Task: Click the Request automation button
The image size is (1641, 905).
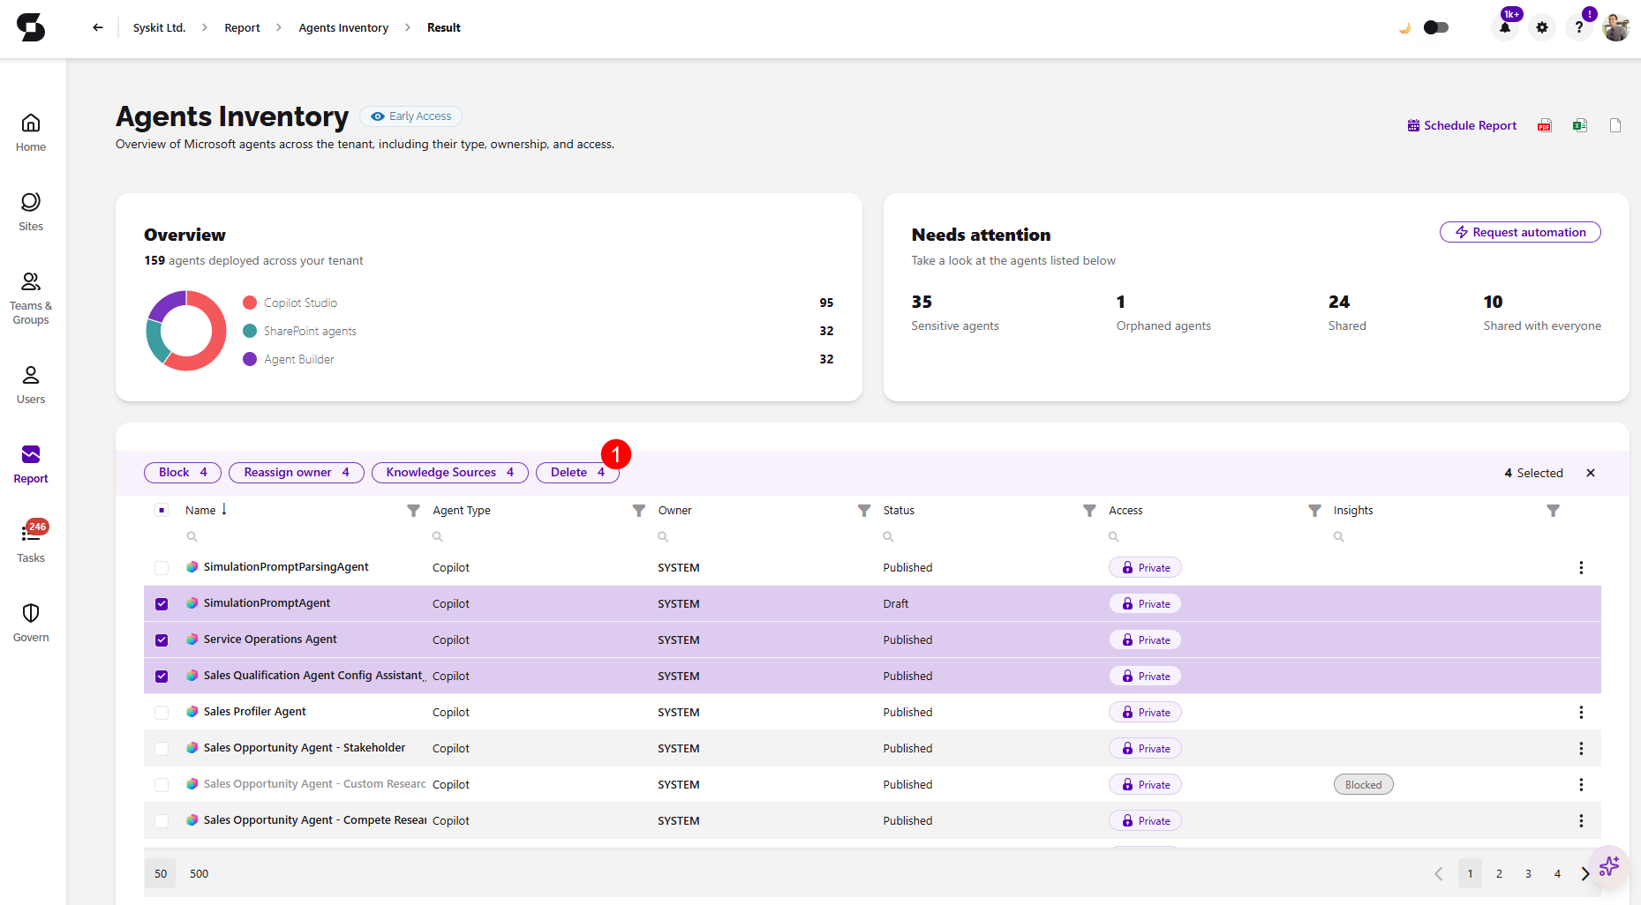Action: pos(1520,232)
